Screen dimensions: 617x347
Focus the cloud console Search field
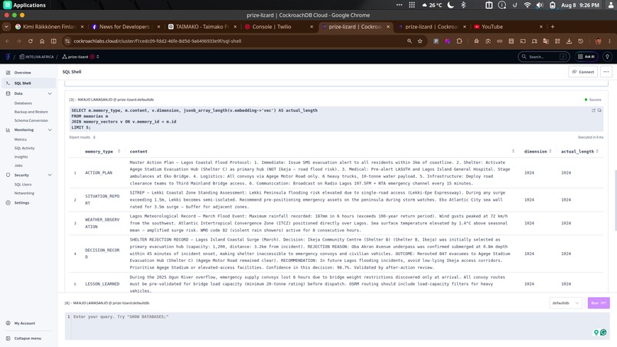pyautogui.click(x=544, y=57)
